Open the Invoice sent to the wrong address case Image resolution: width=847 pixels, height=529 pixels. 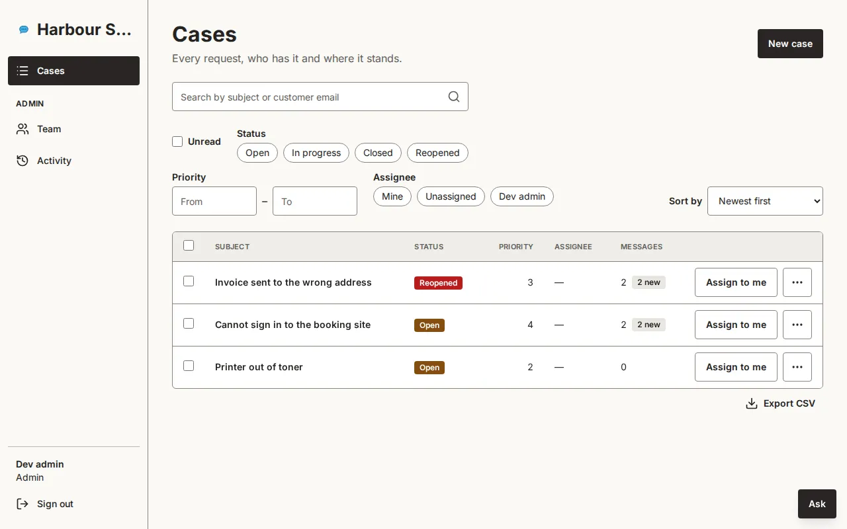coord(293,282)
